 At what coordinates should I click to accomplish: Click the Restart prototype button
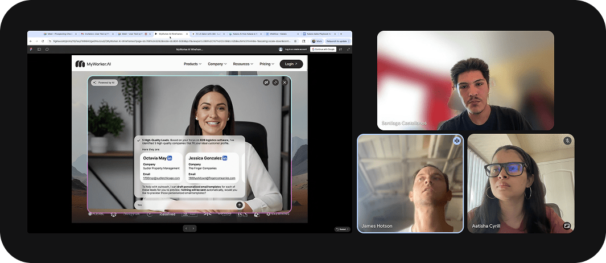point(342,229)
